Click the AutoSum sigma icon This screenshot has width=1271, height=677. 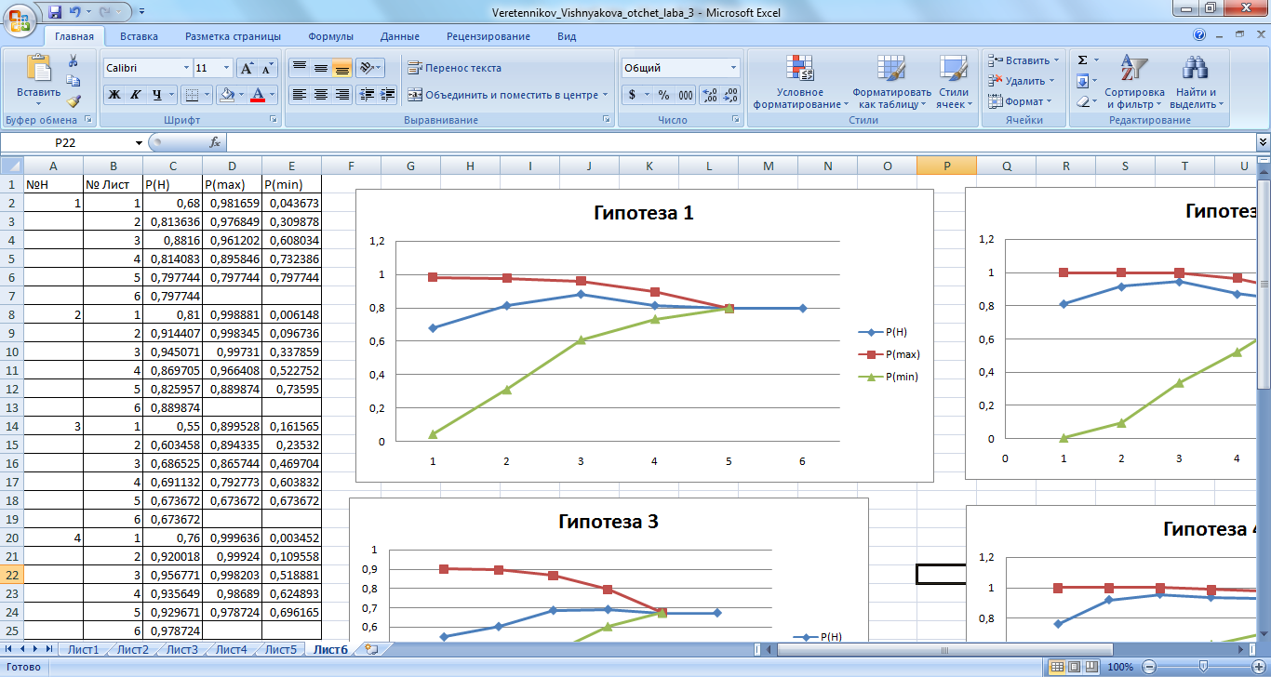click(x=1082, y=60)
